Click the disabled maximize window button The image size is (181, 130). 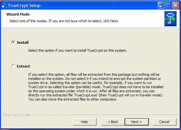pos(168,5)
